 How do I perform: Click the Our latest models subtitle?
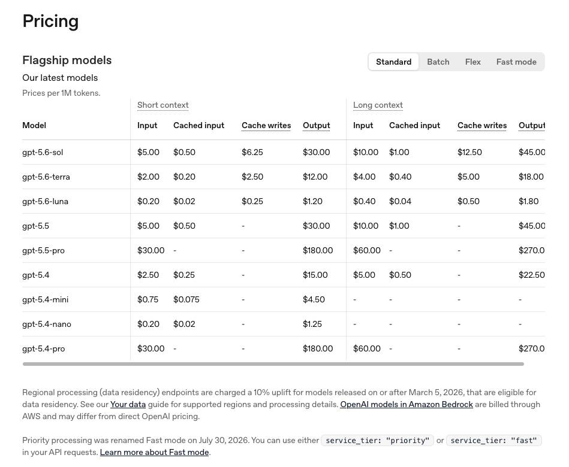pos(60,78)
